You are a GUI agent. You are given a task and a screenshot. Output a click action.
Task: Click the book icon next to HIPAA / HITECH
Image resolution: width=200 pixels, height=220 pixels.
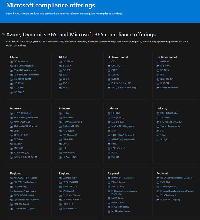click(x=60, y=157)
